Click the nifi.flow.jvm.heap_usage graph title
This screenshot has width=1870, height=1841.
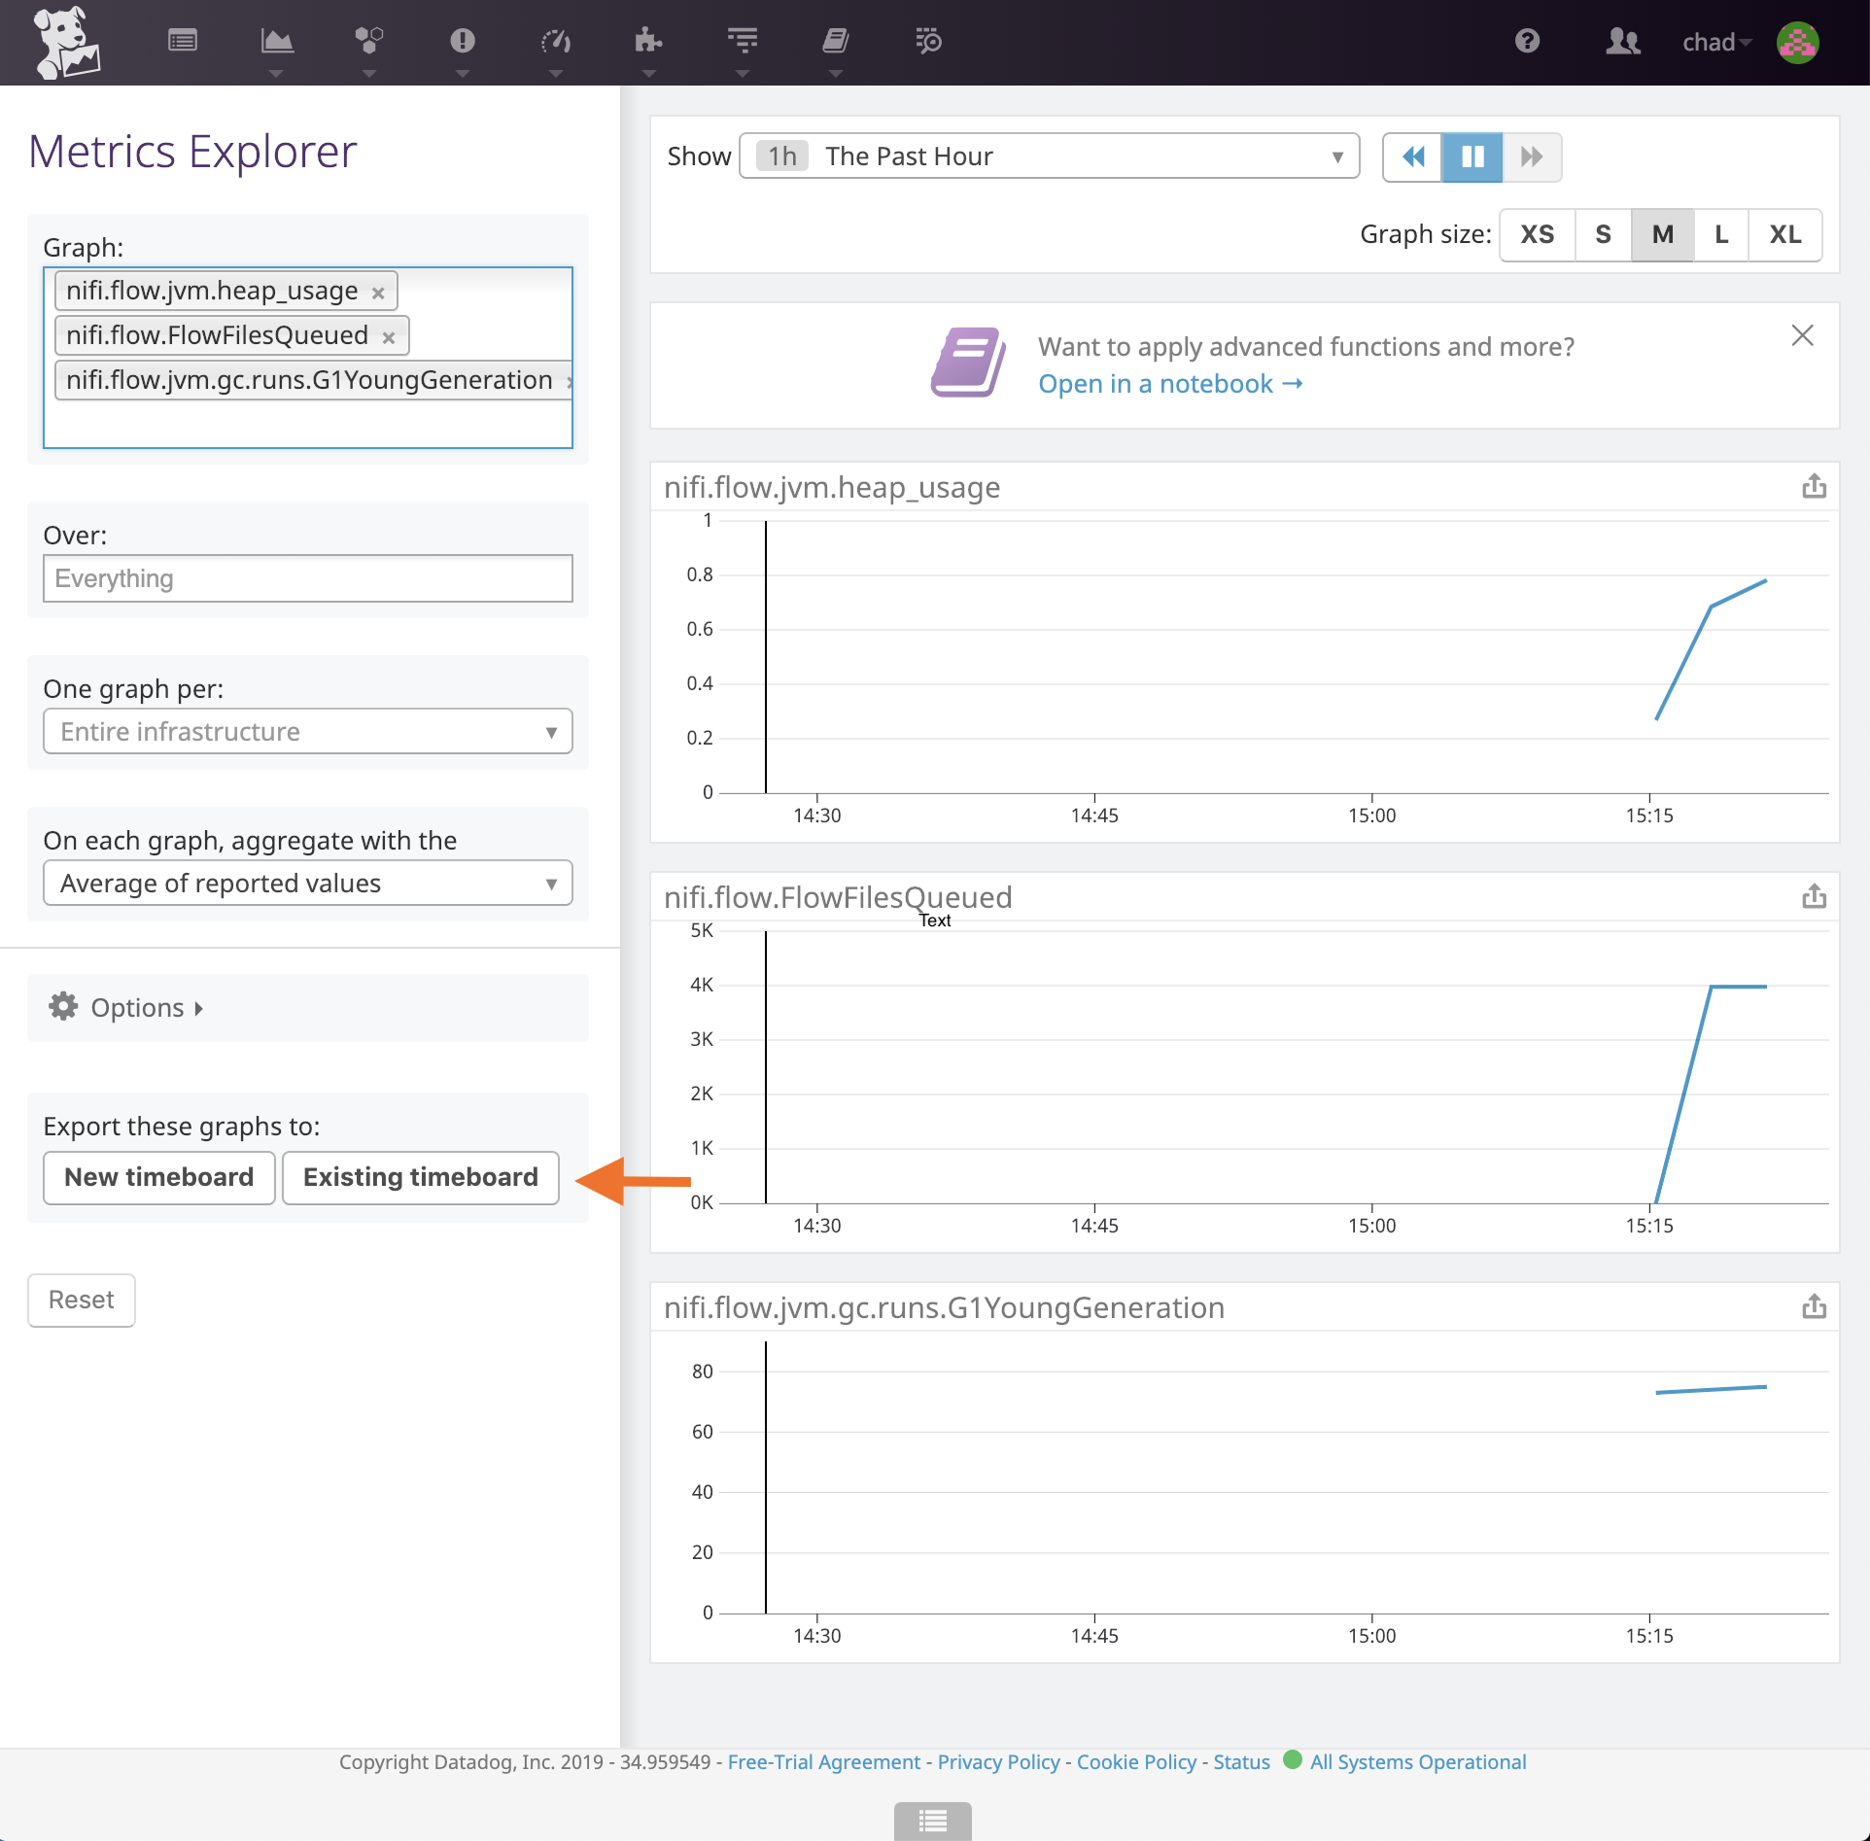pyautogui.click(x=832, y=487)
